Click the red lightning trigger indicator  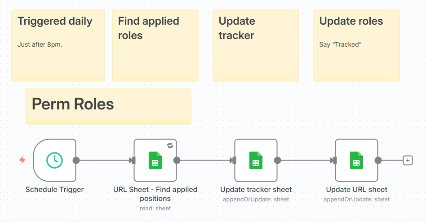22,160
